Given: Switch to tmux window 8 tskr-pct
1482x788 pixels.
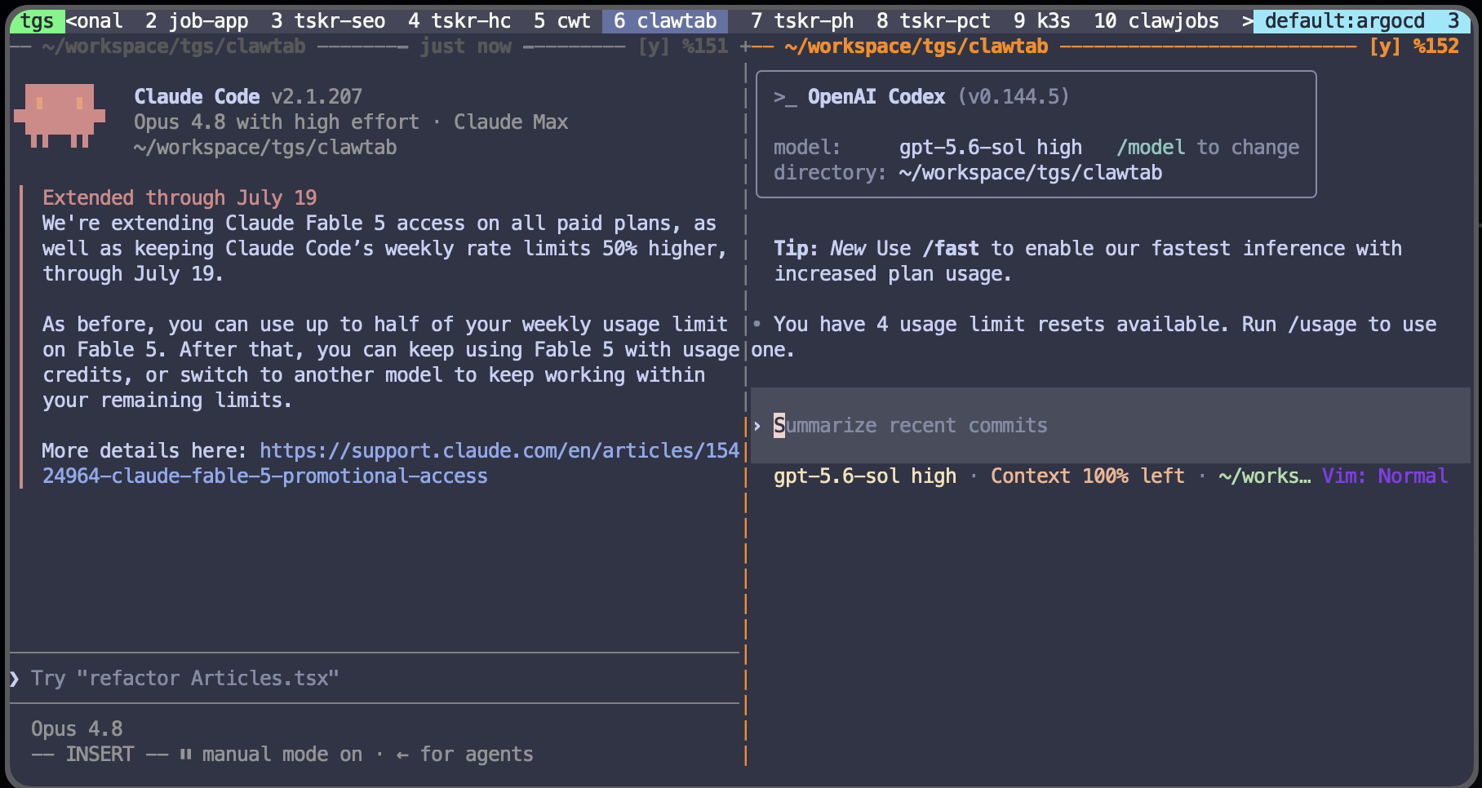Looking at the screenshot, I should pyautogui.click(x=934, y=21).
